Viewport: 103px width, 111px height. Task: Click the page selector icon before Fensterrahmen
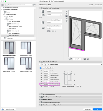tap(46, 64)
